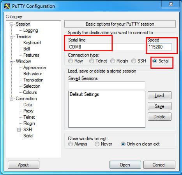Go to Logging options under Session
The width and height of the screenshot is (182, 175).
pyautogui.click(x=31, y=30)
